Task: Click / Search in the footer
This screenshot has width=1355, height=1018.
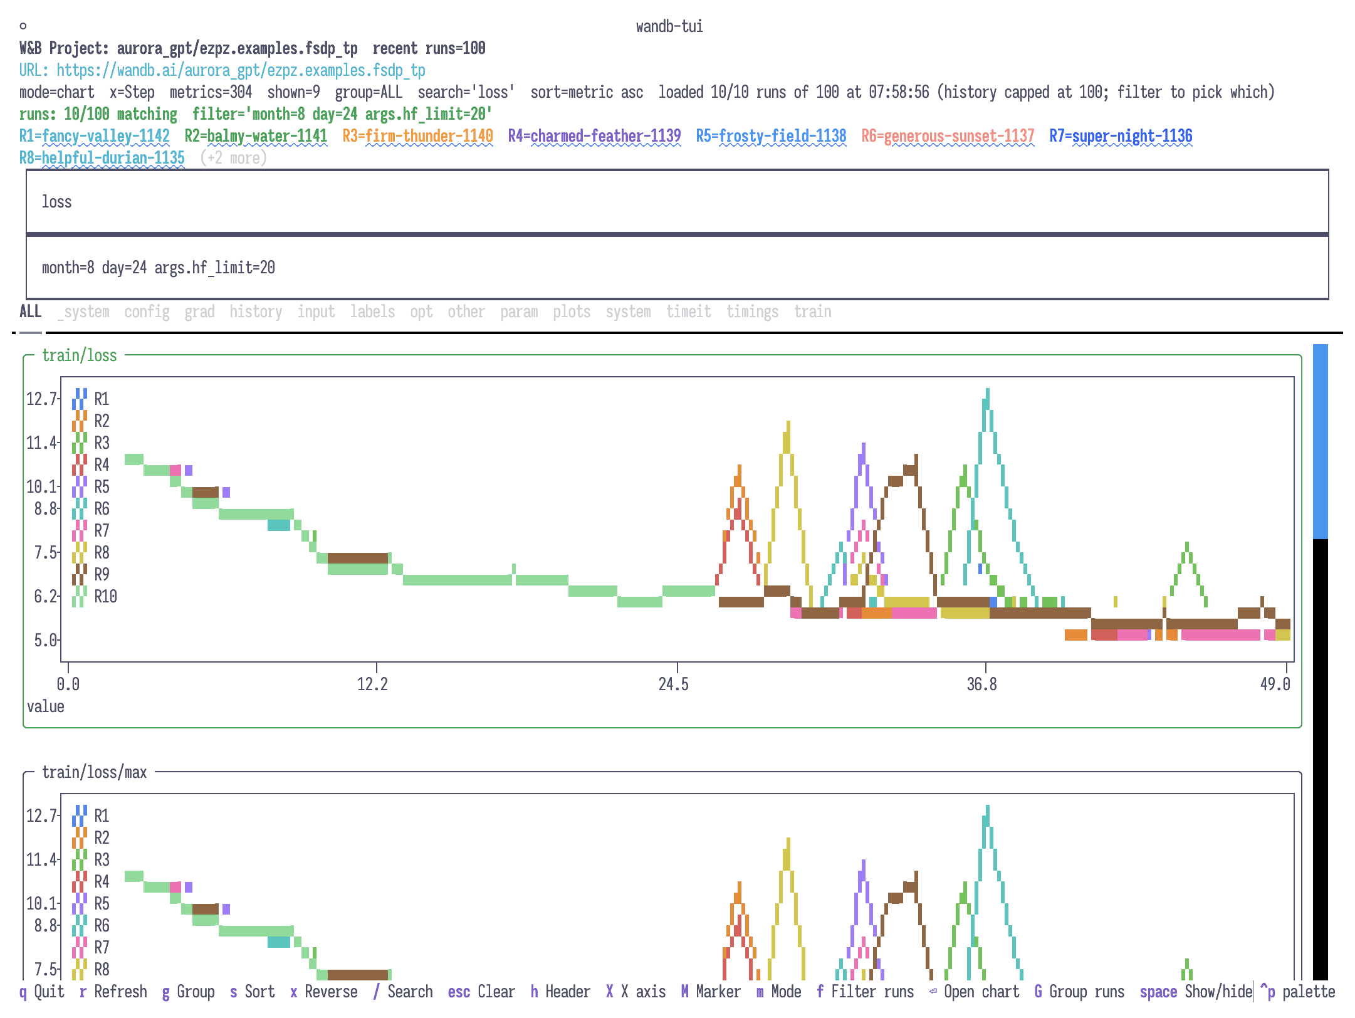Action: [x=402, y=992]
